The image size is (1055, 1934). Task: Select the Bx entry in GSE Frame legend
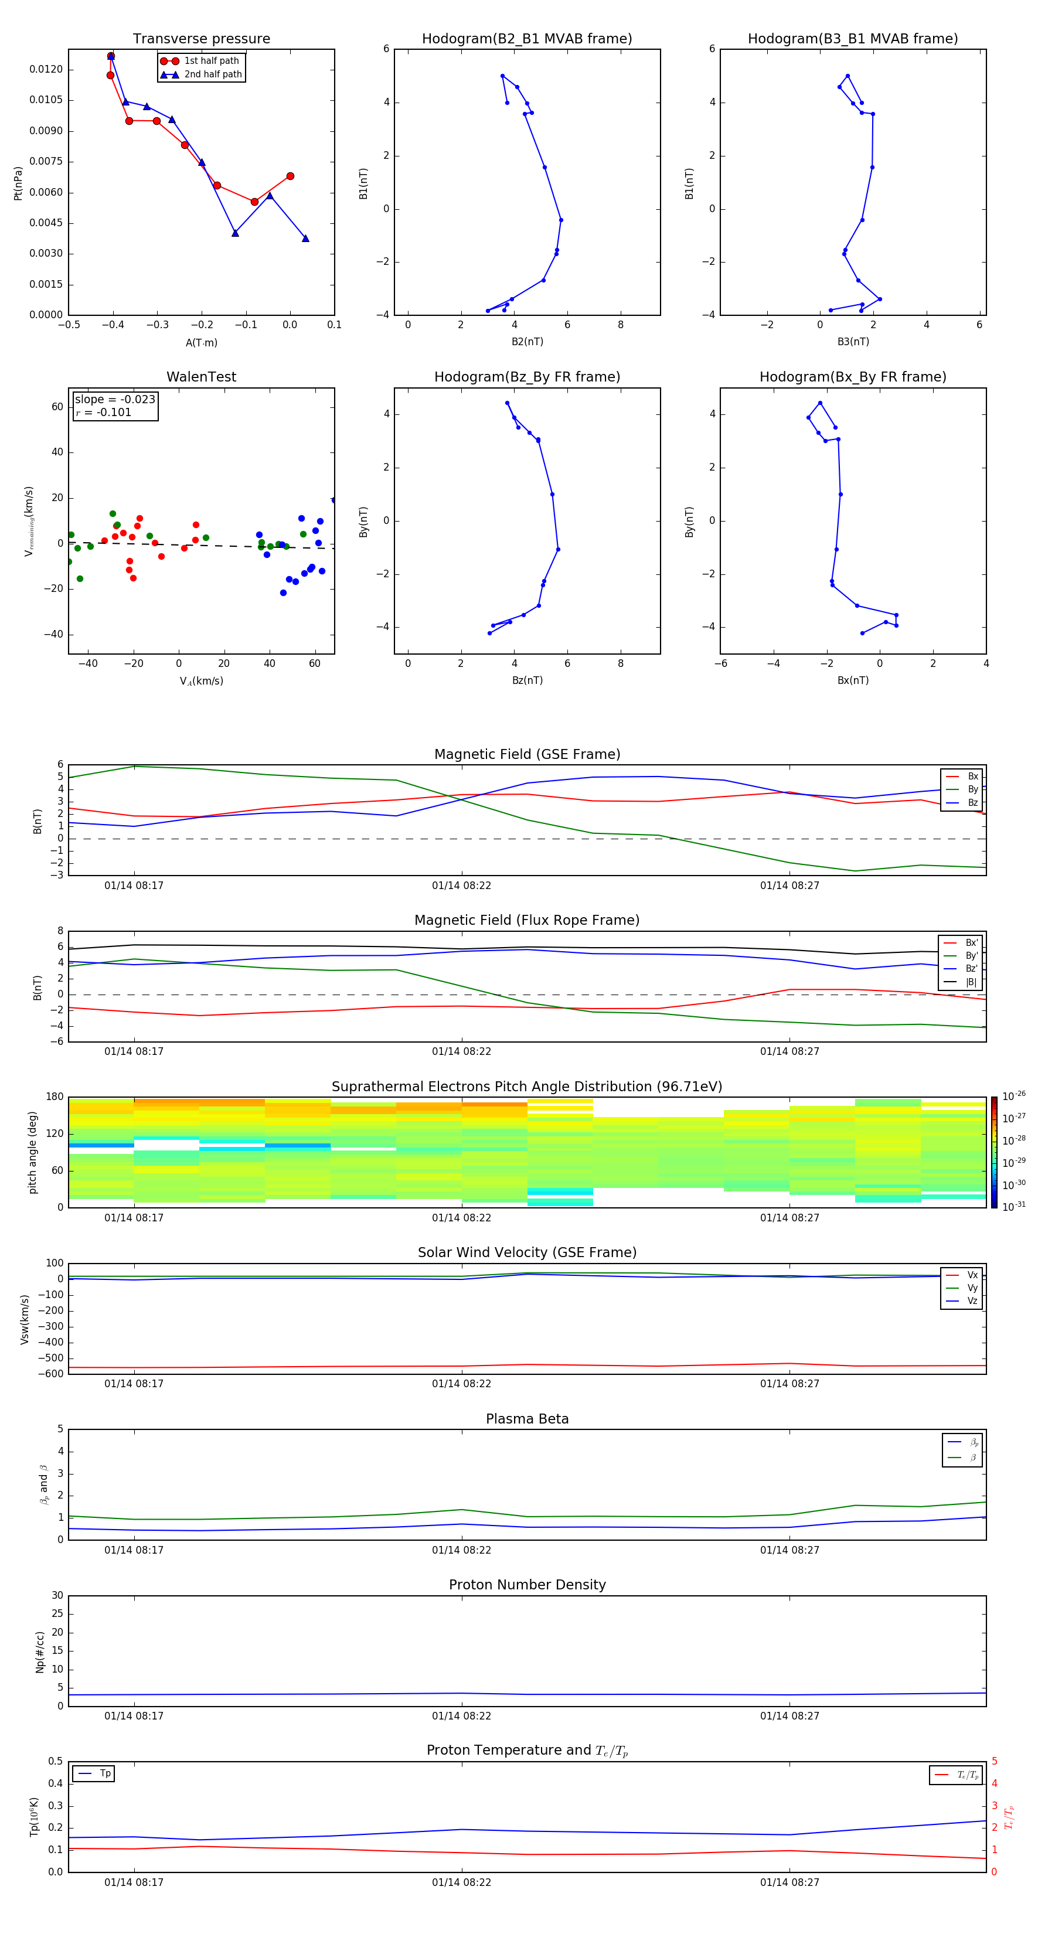coord(962,777)
